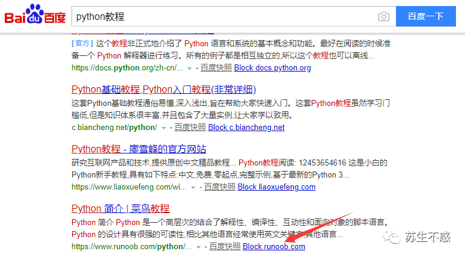Screen dimensions: 465x257
Task: Open 百度快照 for c.biancheng.net result
Action: tap(190, 128)
